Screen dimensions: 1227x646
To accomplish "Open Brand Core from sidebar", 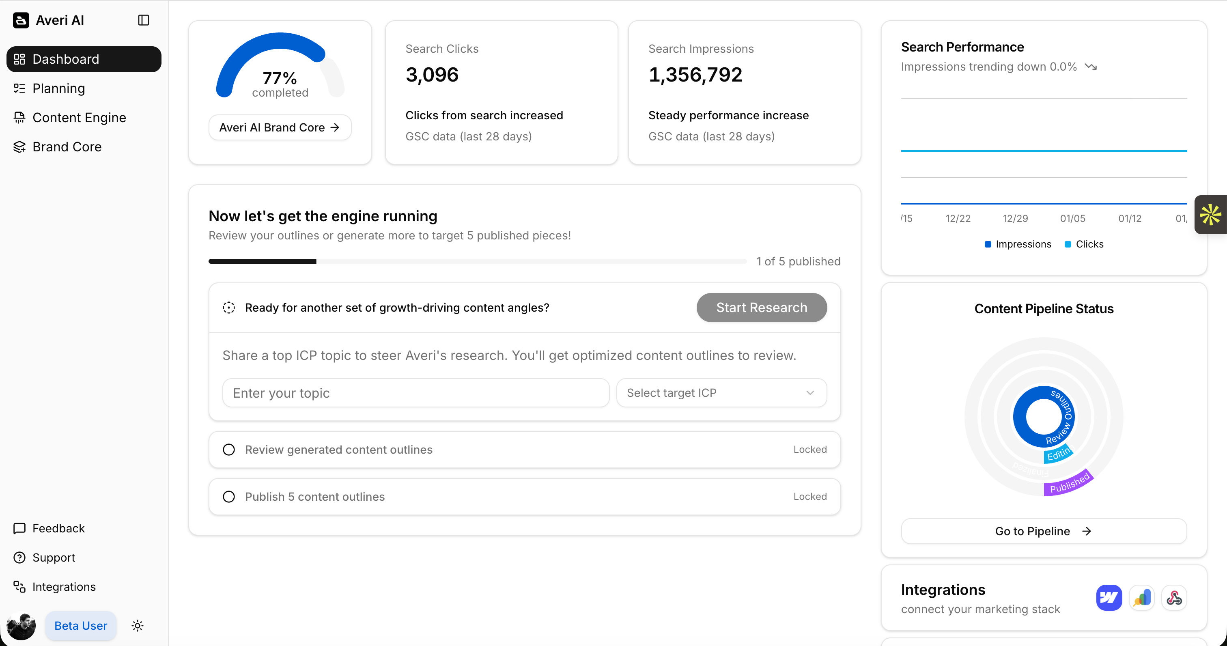I will coord(67,147).
